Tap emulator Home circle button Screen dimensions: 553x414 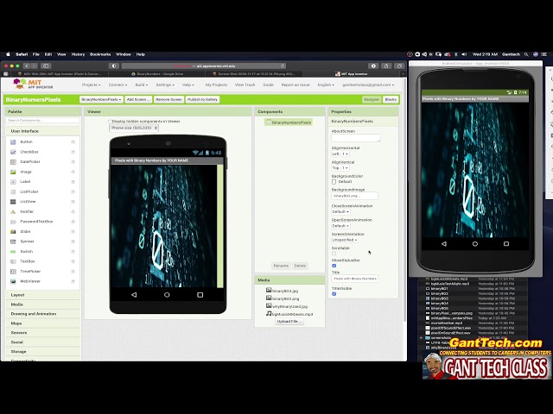tap(475, 243)
